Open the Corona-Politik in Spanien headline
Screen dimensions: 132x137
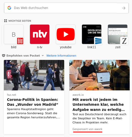tap(32, 102)
